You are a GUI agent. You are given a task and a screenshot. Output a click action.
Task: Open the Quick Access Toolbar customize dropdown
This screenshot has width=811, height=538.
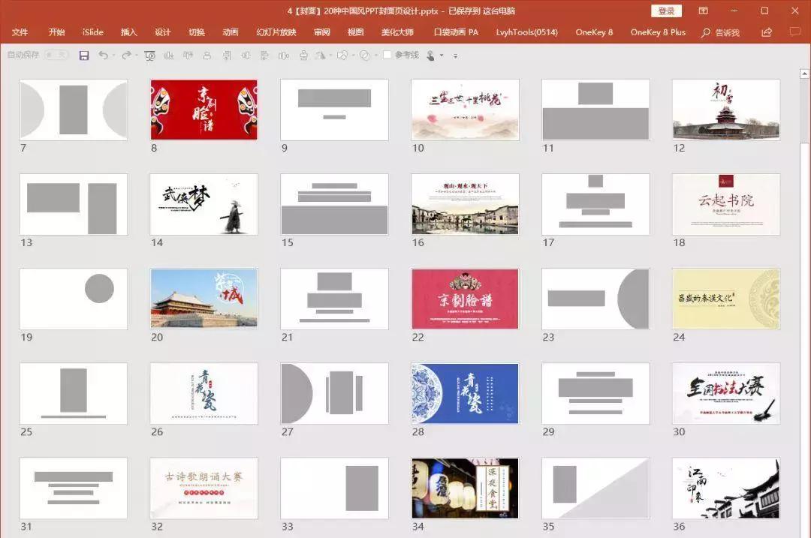pyautogui.click(x=456, y=55)
